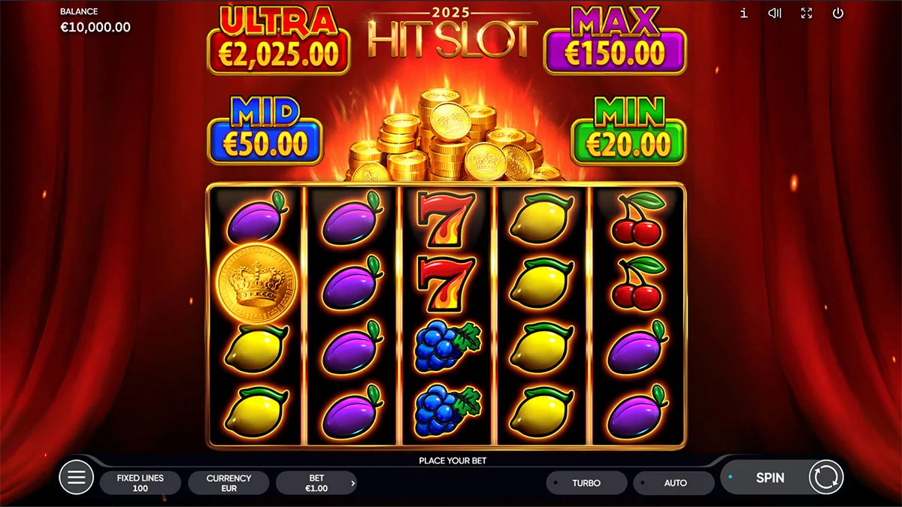The image size is (902, 507).
Task: Toggle Turbo mode
Action: coord(586,483)
